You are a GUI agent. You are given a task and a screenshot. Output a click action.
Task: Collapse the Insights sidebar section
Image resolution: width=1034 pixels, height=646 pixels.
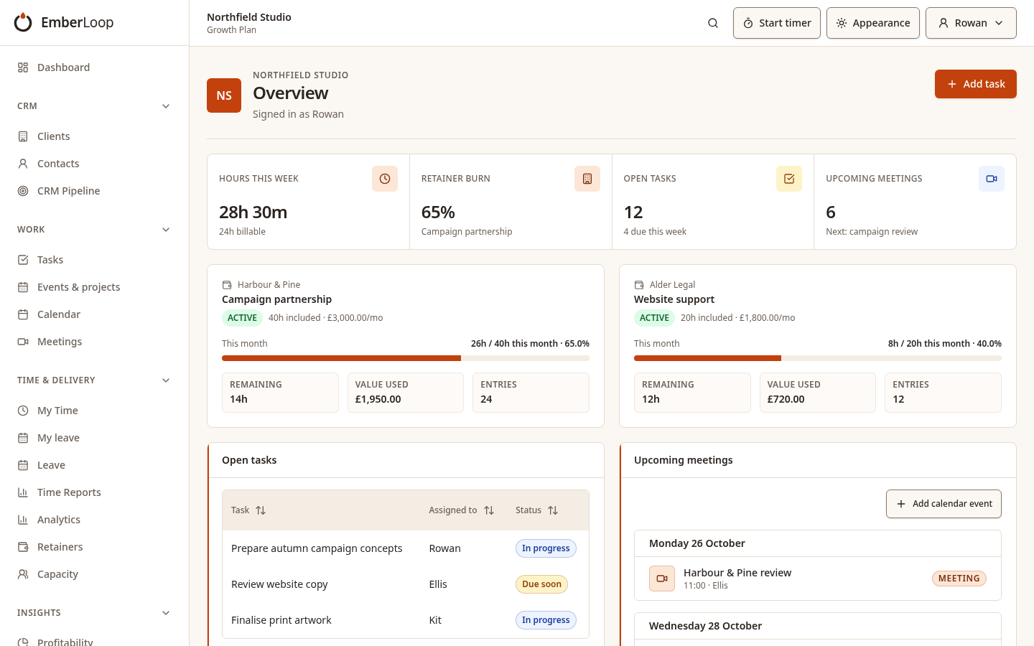coord(166,613)
